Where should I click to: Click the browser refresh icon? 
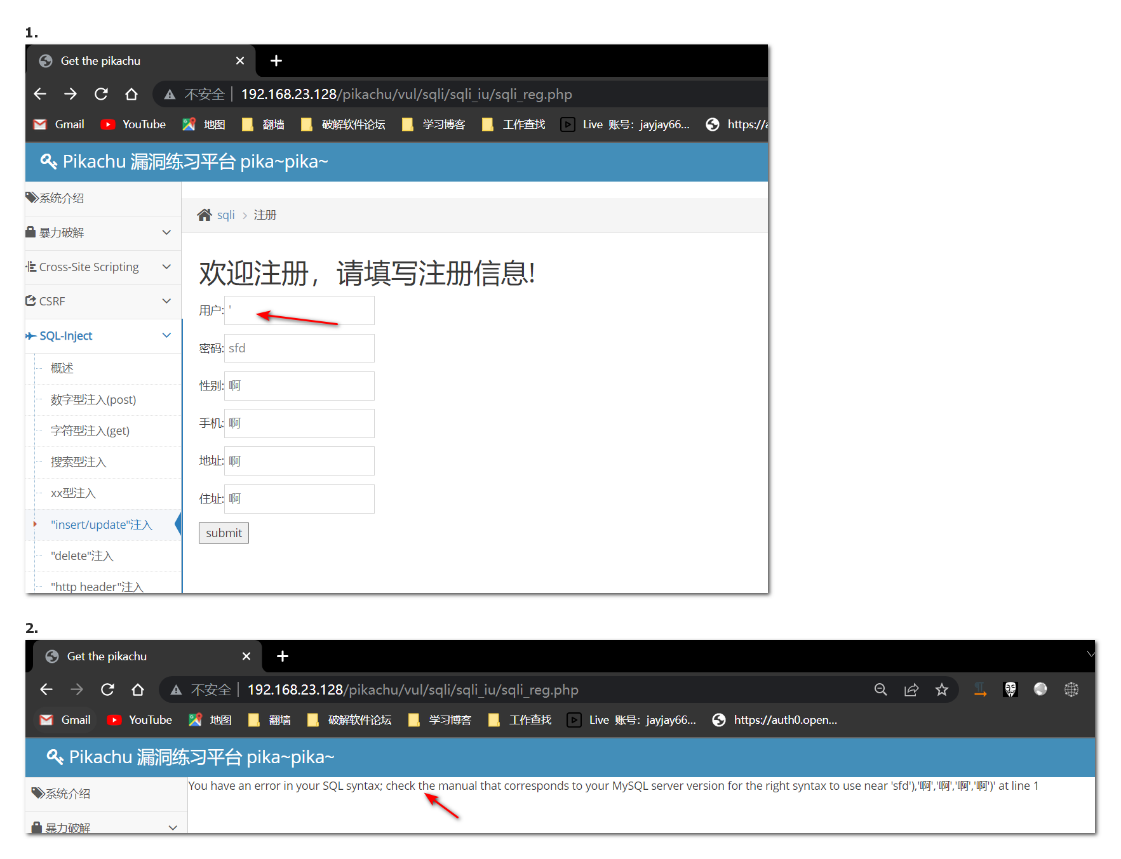101,93
